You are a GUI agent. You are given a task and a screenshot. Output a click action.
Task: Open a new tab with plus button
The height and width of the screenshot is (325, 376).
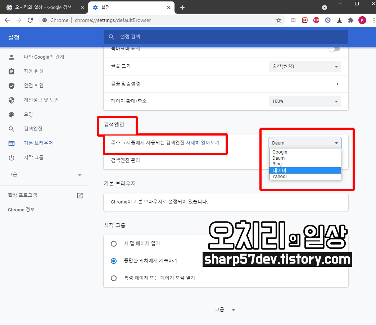click(182, 8)
